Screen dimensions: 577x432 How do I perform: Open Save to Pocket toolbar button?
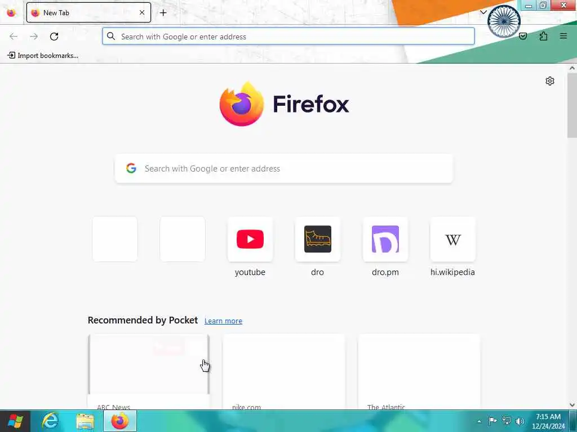523,37
